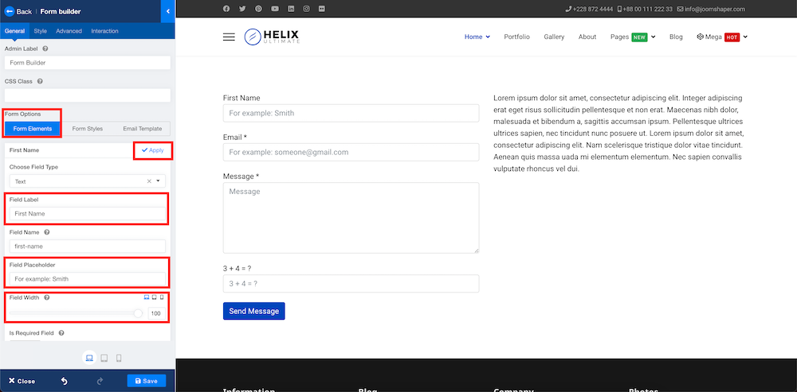Click the Field Placeholder input box
The height and width of the screenshot is (392, 797).
click(x=88, y=278)
